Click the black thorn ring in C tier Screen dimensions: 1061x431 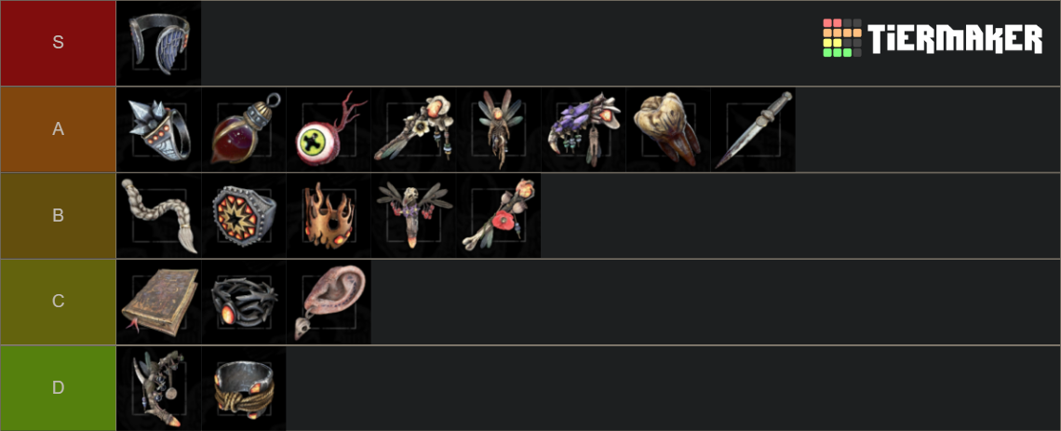coord(244,302)
